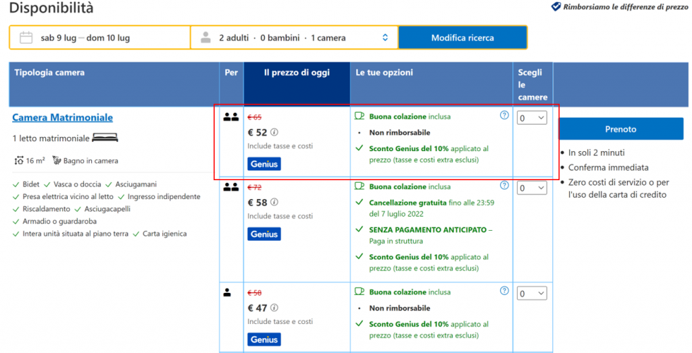Click info icon next to € 47 price

tap(274, 308)
